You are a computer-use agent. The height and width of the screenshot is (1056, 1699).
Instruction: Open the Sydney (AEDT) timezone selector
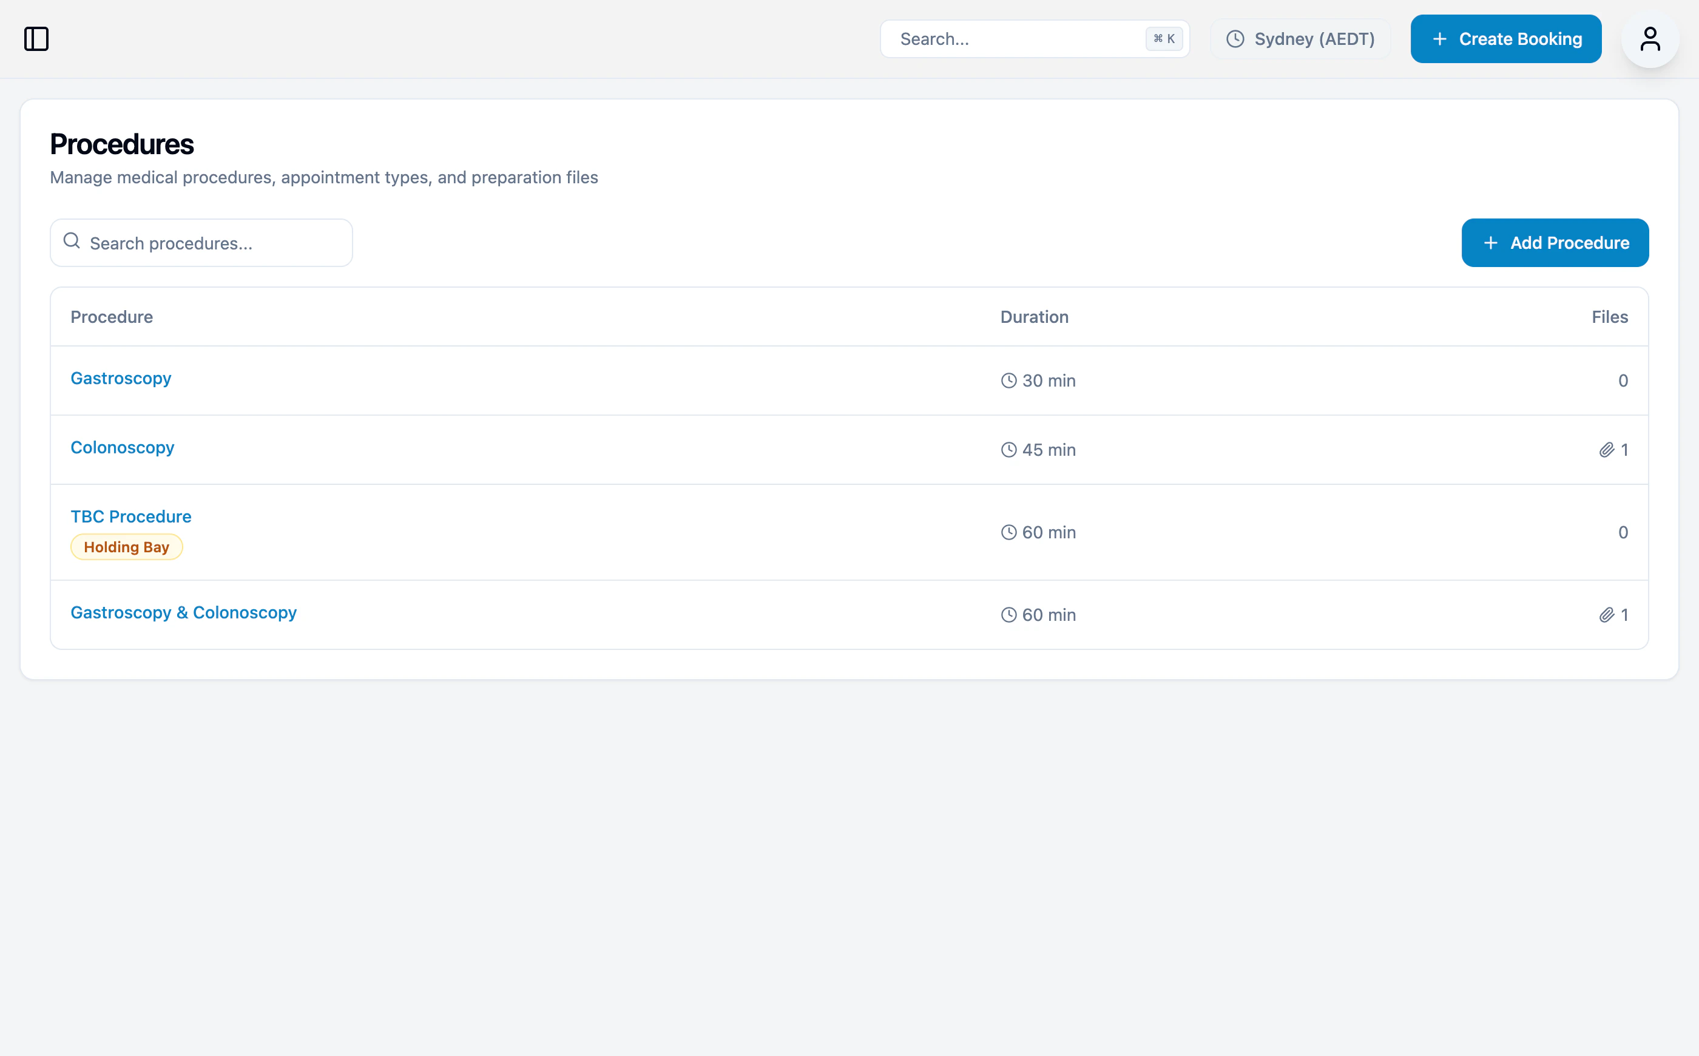pyautogui.click(x=1300, y=39)
